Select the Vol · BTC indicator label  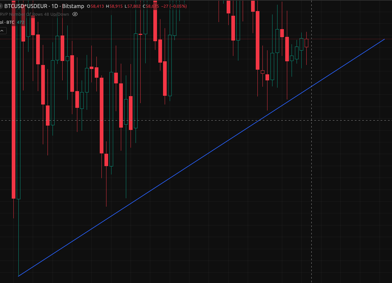[7, 22]
